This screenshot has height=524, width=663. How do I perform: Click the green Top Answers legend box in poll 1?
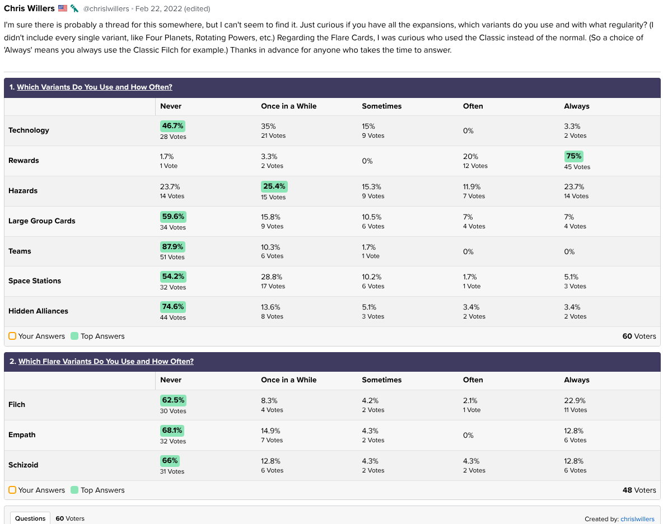(x=74, y=336)
